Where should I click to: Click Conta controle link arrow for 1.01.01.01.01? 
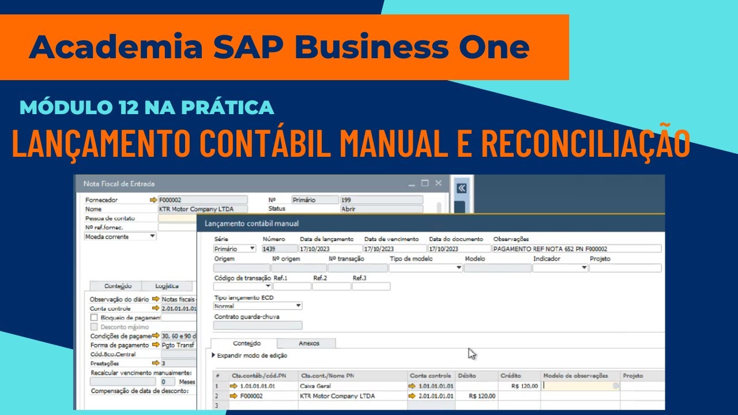tap(412, 386)
